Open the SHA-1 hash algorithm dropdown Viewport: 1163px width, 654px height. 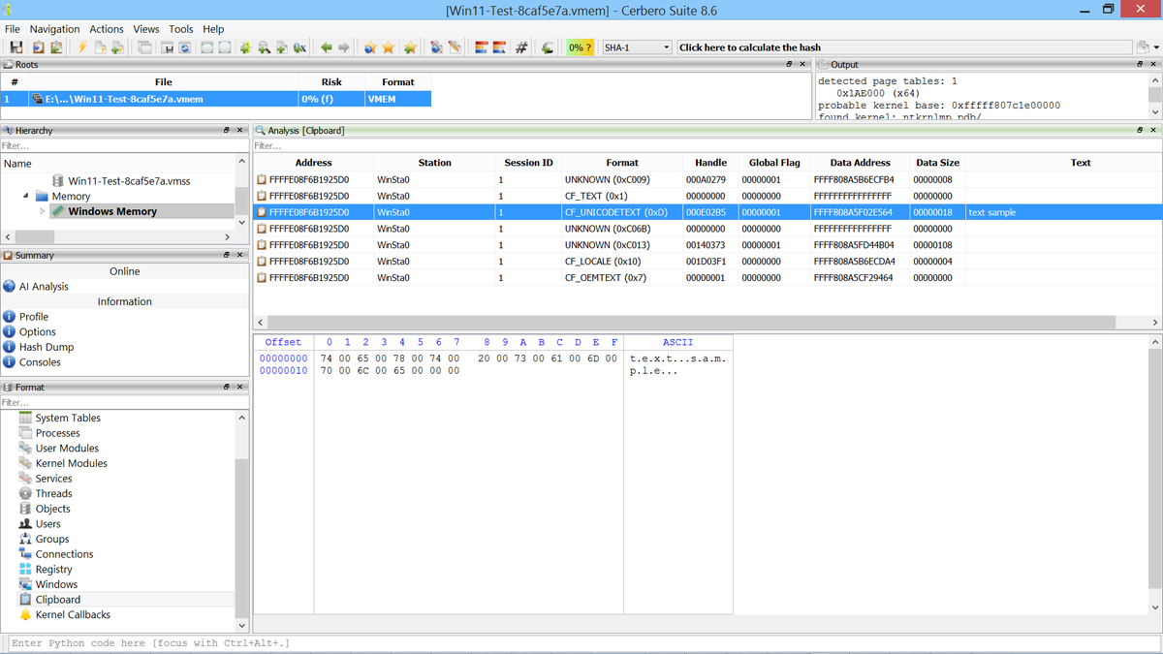coord(637,47)
